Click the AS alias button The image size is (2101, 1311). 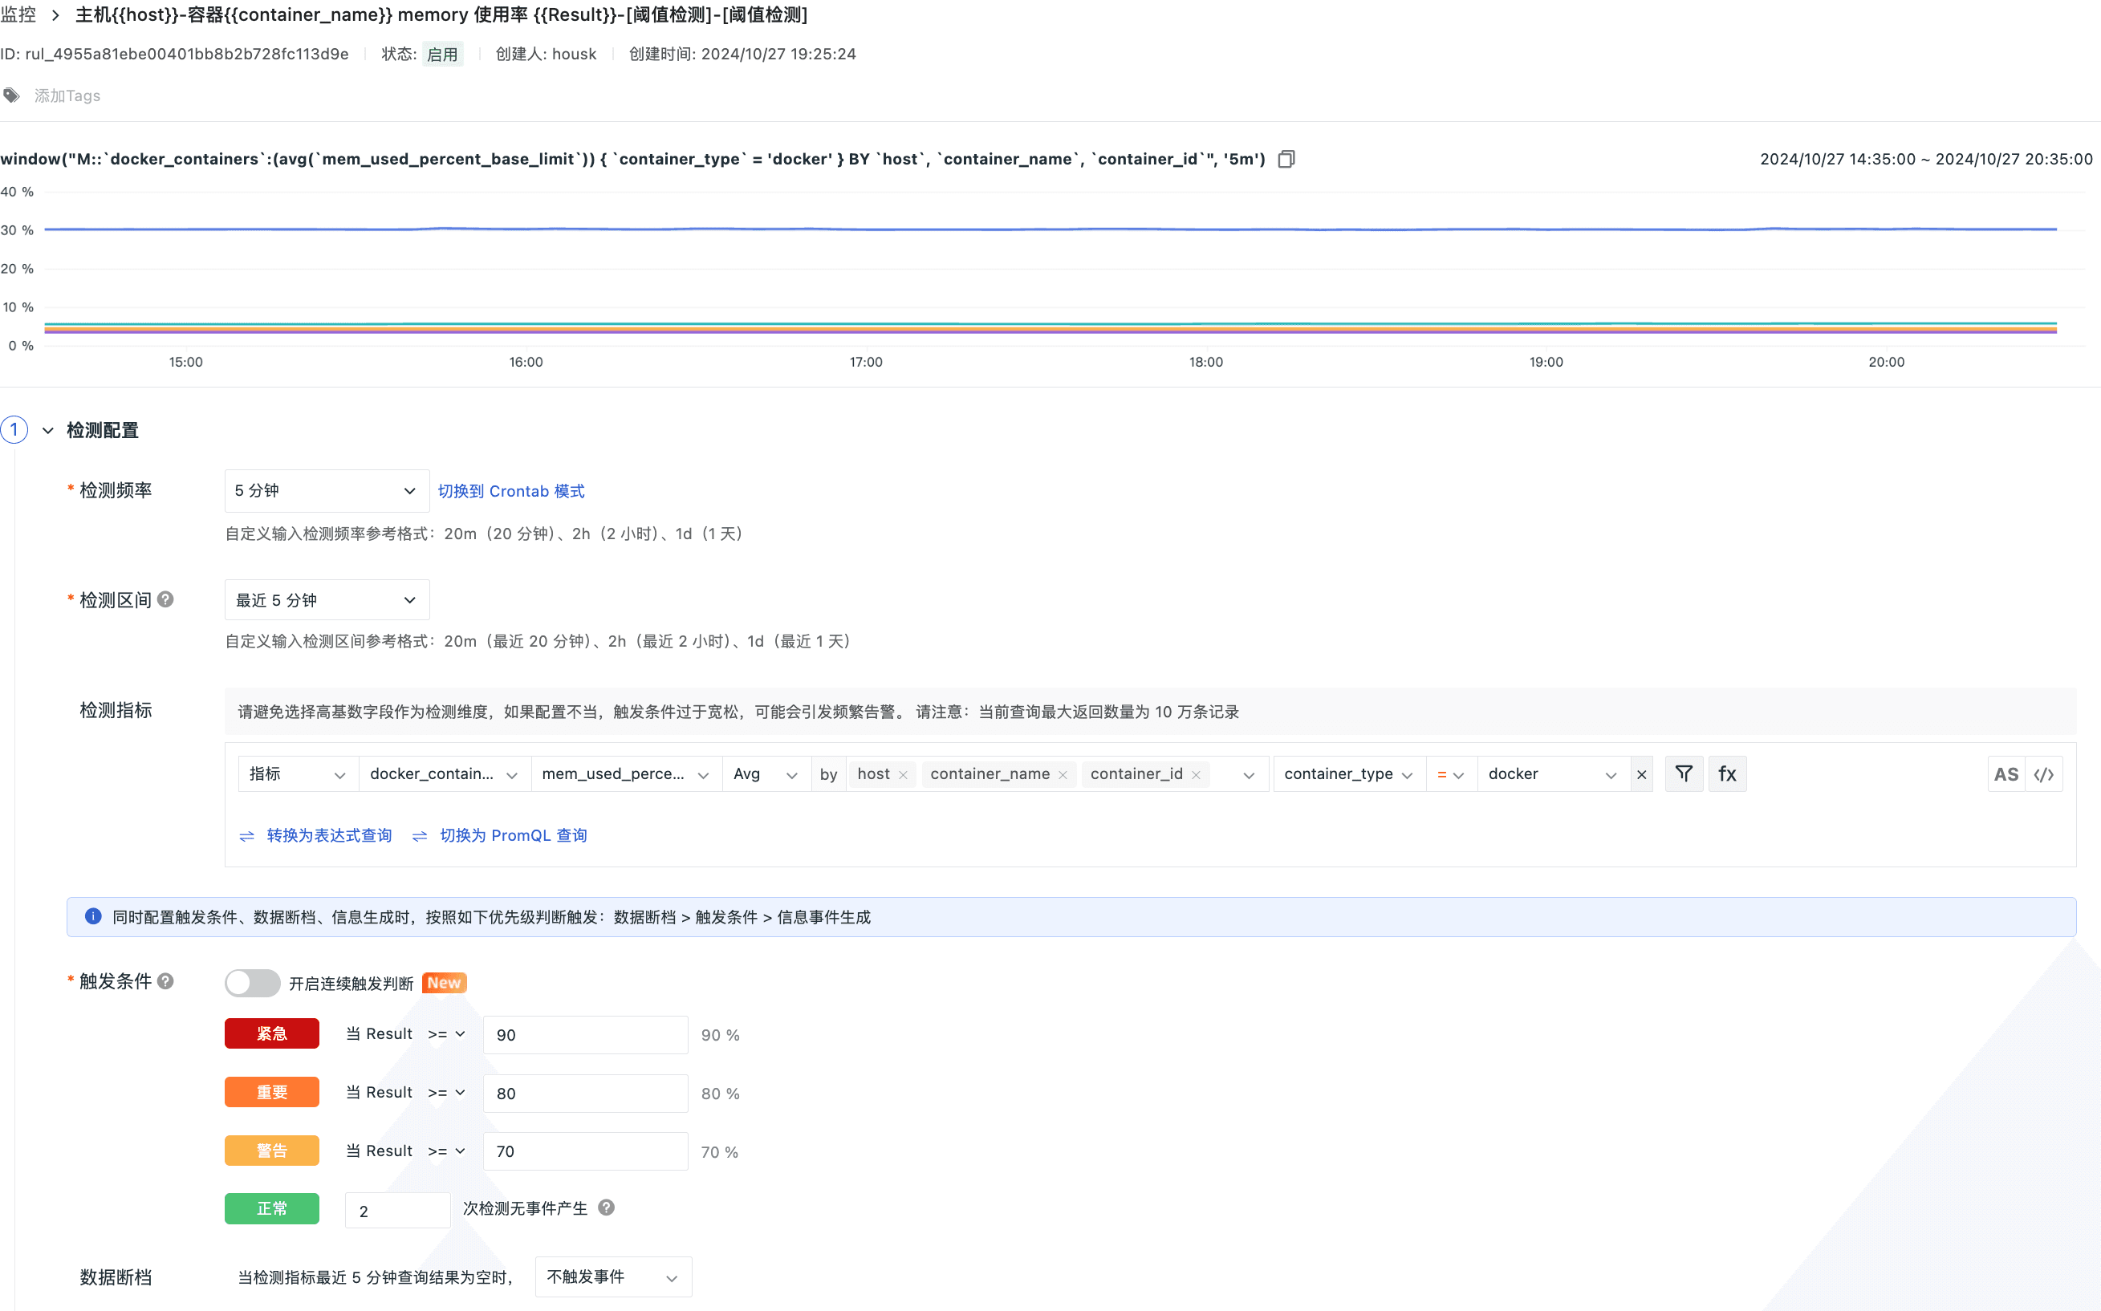2005,774
